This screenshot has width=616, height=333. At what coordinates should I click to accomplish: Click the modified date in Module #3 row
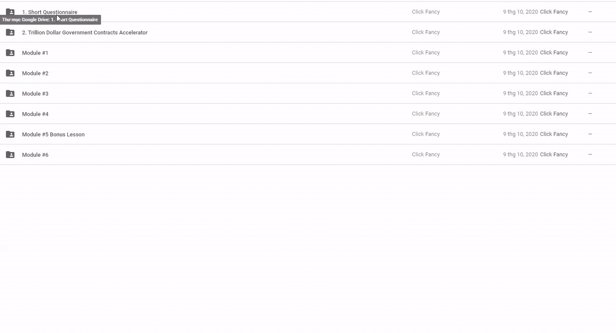tap(520, 93)
